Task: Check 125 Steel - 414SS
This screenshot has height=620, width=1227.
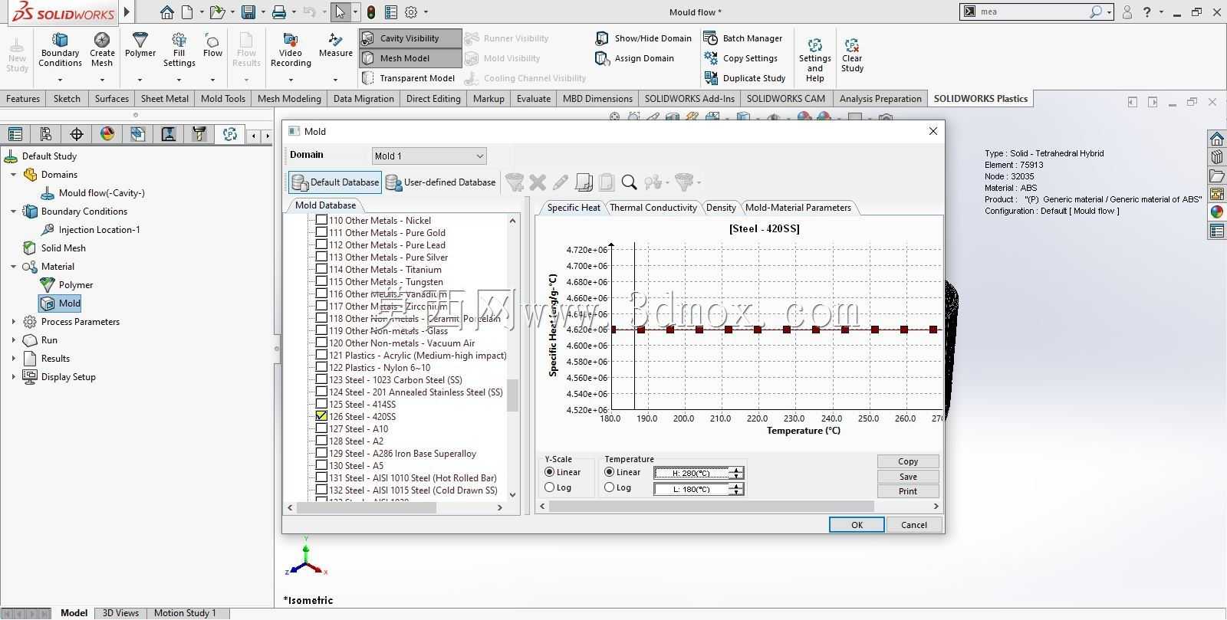Action: tap(321, 404)
